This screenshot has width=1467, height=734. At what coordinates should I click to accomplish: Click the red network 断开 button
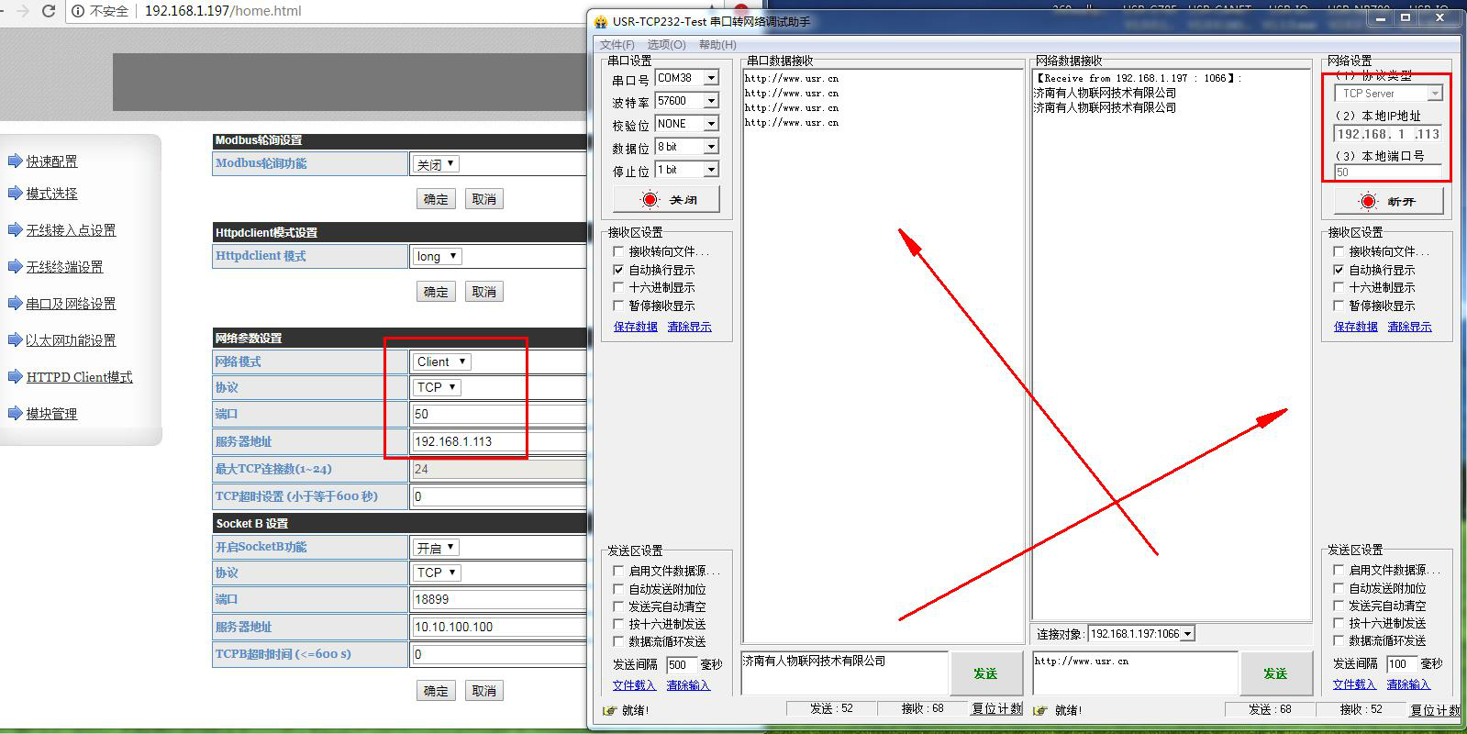pos(1386,201)
